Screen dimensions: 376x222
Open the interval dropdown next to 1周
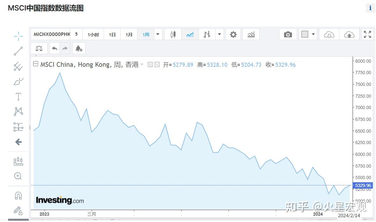(x=158, y=34)
